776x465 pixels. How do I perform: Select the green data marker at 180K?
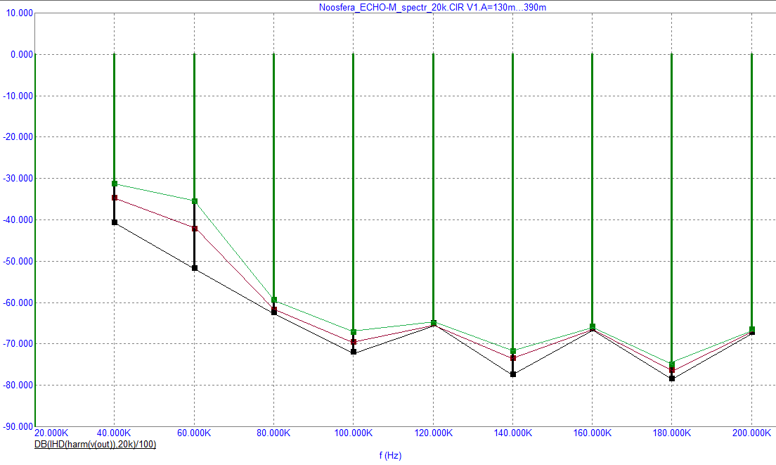coord(671,364)
